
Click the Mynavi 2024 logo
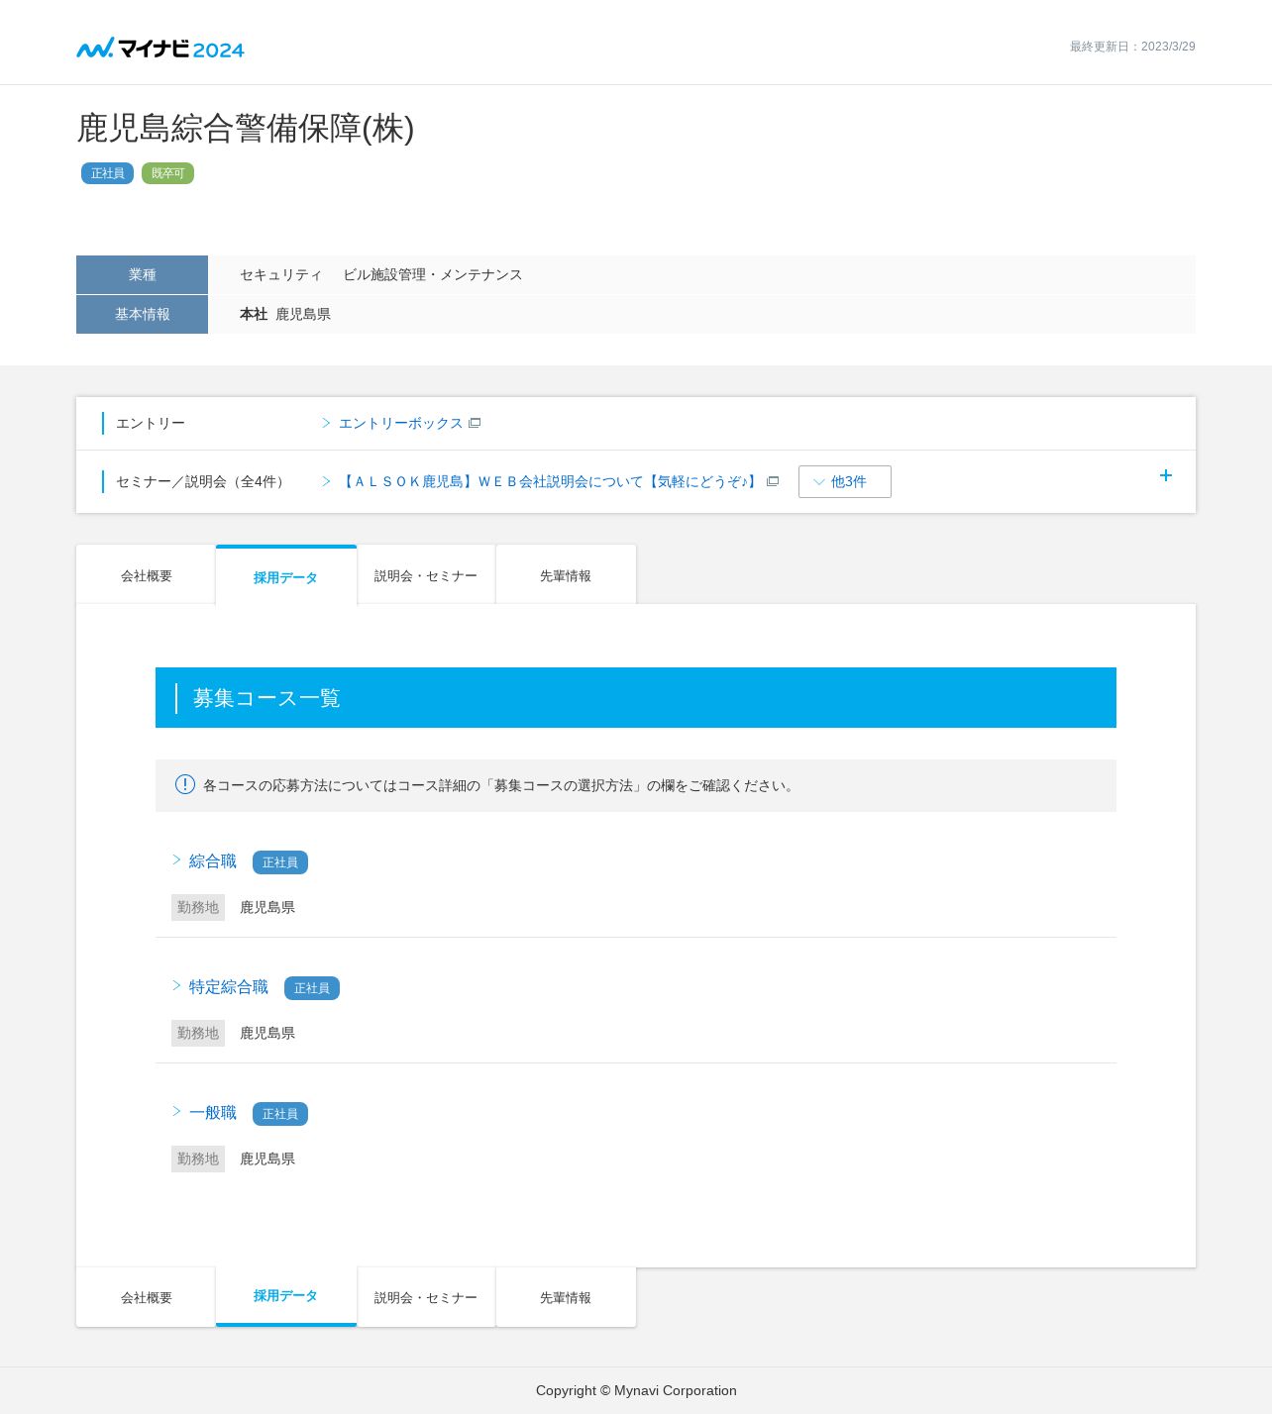tap(160, 48)
